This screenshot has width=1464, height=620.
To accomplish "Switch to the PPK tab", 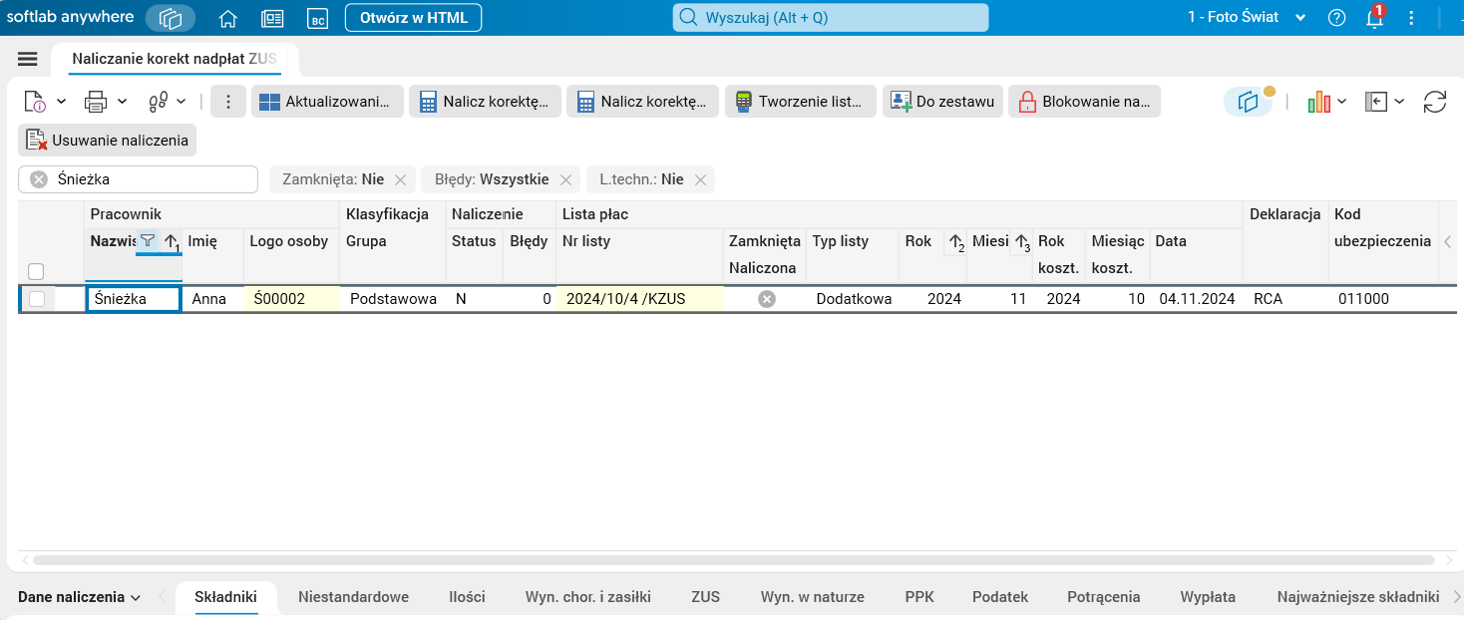I will pyautogui.click(x=919, y=597).
